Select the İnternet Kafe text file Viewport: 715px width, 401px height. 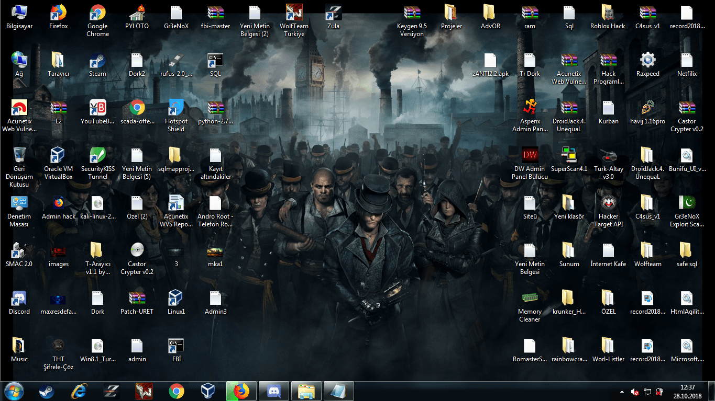click(x=608, y=255)
